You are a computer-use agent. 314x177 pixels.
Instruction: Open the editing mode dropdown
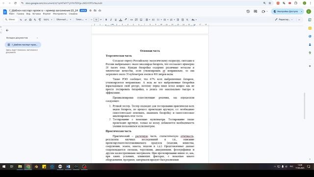284,20
